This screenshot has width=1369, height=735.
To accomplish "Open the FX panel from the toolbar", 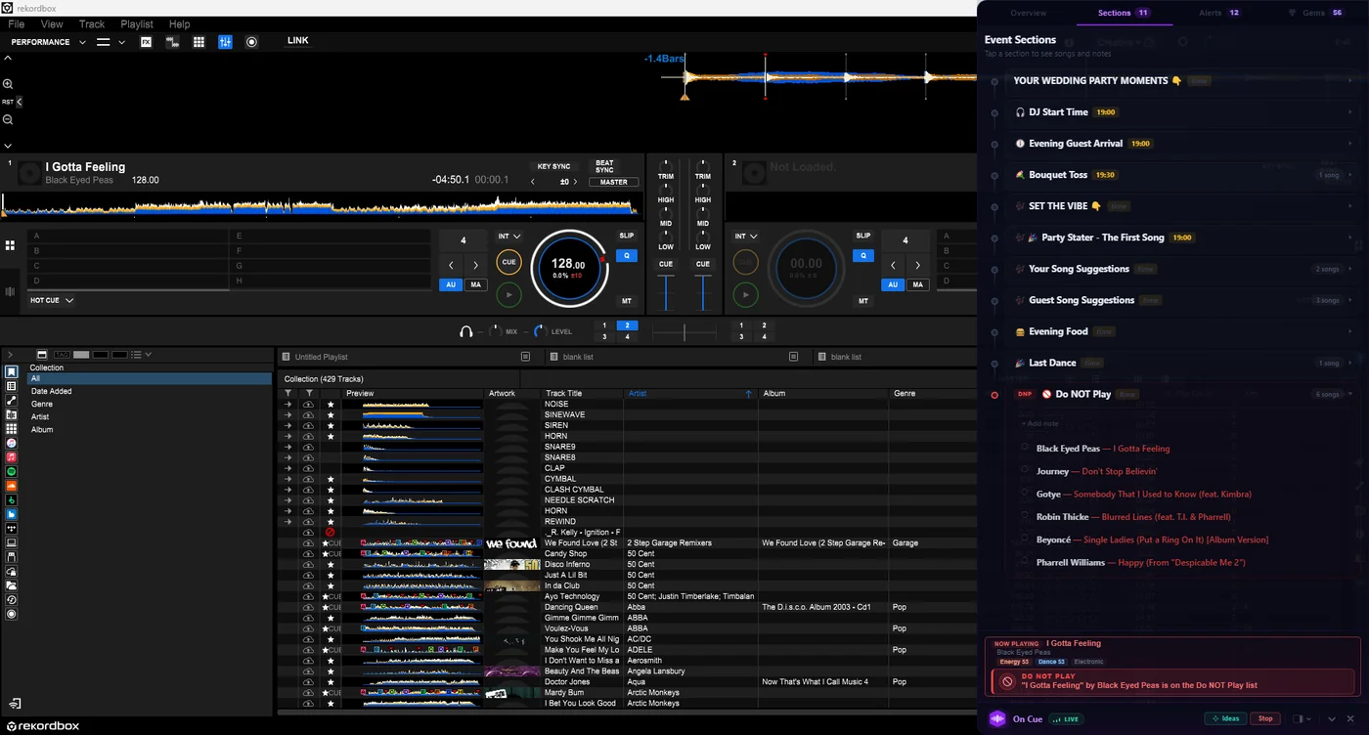I will pyautogui.click(x=147, y=42).
